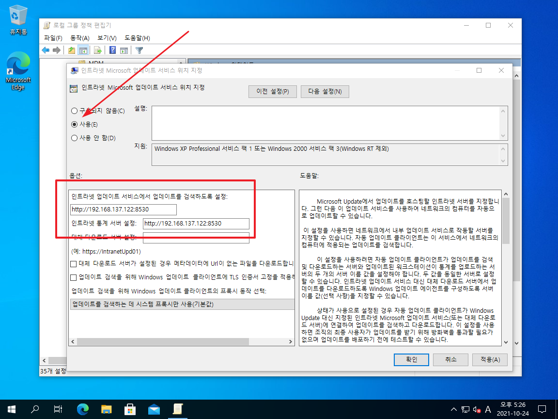Open the 프록시 동작 선택 dropdown
This screenshot has width=558, height=419.
click(x=182, y=304)
